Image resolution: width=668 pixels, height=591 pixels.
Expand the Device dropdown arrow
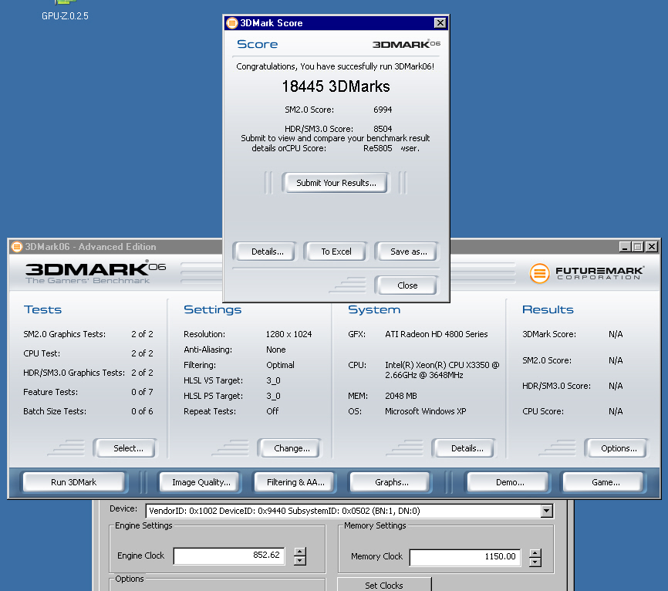[x=547, y=511]
